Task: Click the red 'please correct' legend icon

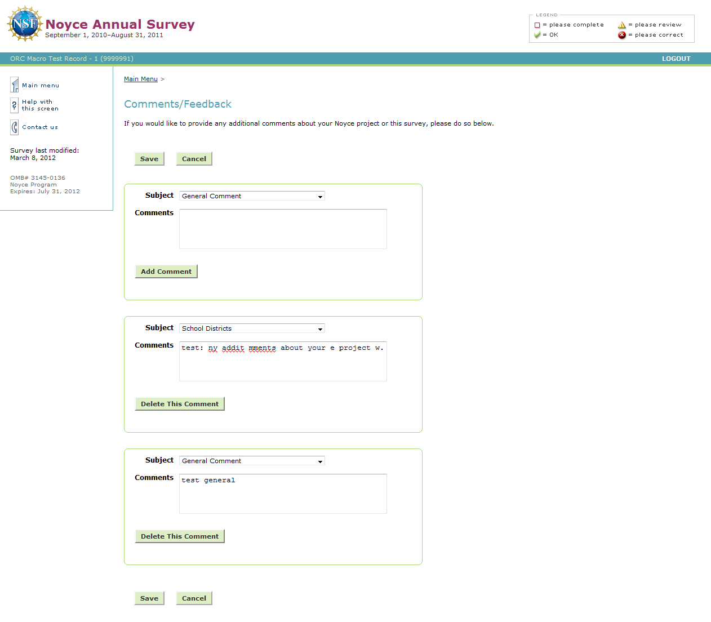Action: click(622, 35)
